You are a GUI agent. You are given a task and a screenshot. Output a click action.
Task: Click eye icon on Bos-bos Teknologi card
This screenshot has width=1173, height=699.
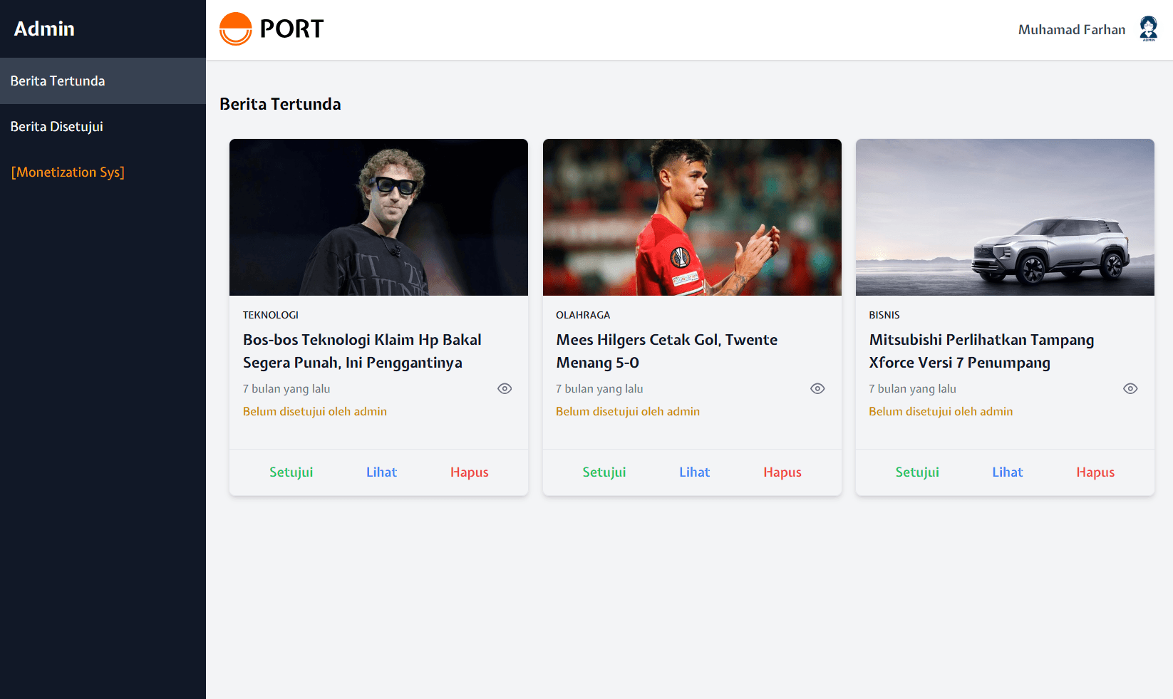point(505,388)
